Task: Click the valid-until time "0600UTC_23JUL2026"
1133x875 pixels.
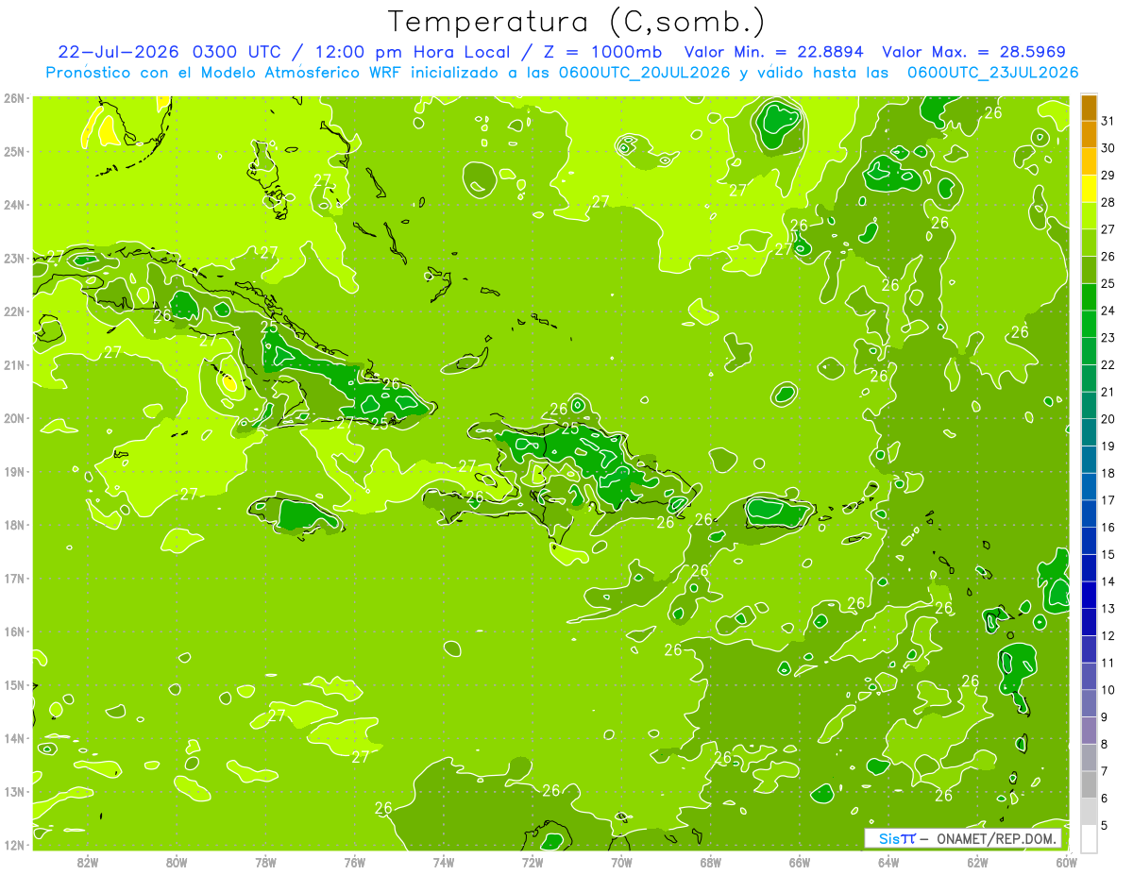Action: [x=992, y=73]
